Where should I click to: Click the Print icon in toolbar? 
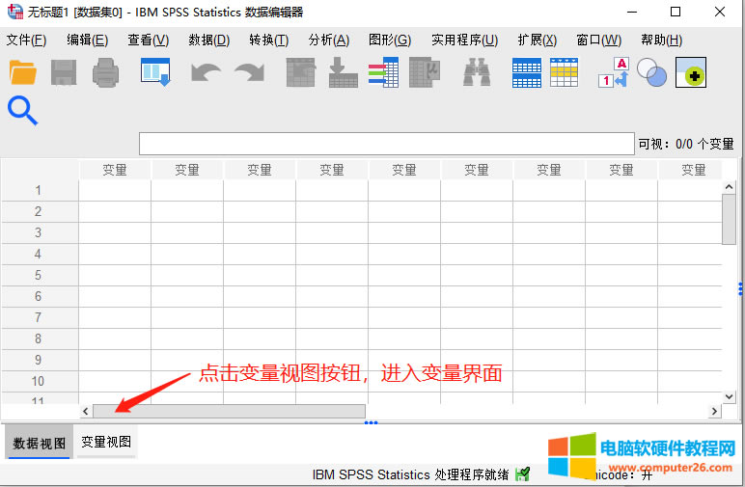(x=105, y=72)
